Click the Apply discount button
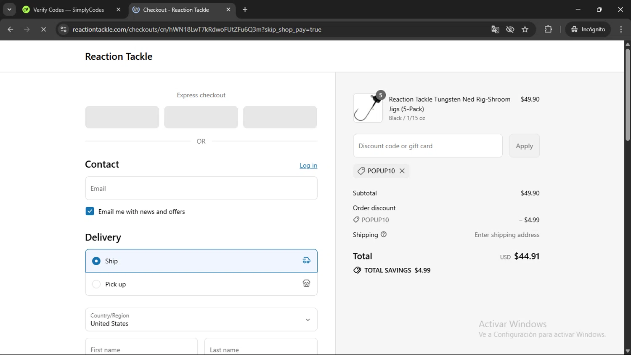The image size is (631, 355). 524,146
